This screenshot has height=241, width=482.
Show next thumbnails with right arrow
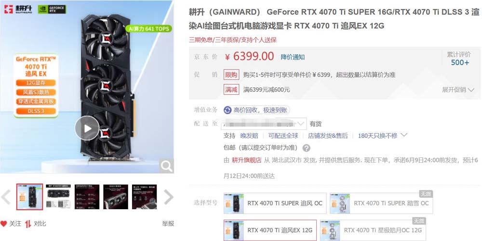(168, 197)
